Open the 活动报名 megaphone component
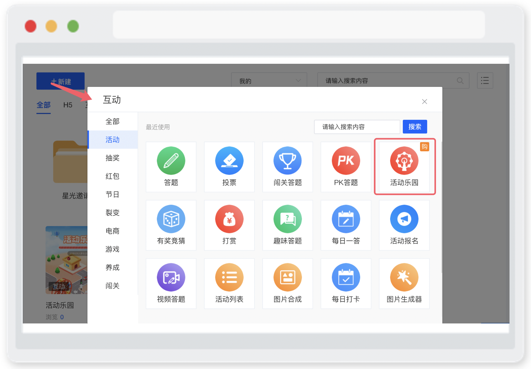The image size is (531, 369). coord(404,225)
